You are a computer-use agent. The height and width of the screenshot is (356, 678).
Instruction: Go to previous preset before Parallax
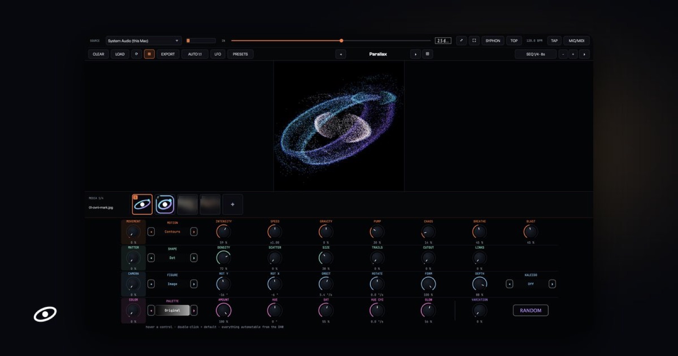341,54
